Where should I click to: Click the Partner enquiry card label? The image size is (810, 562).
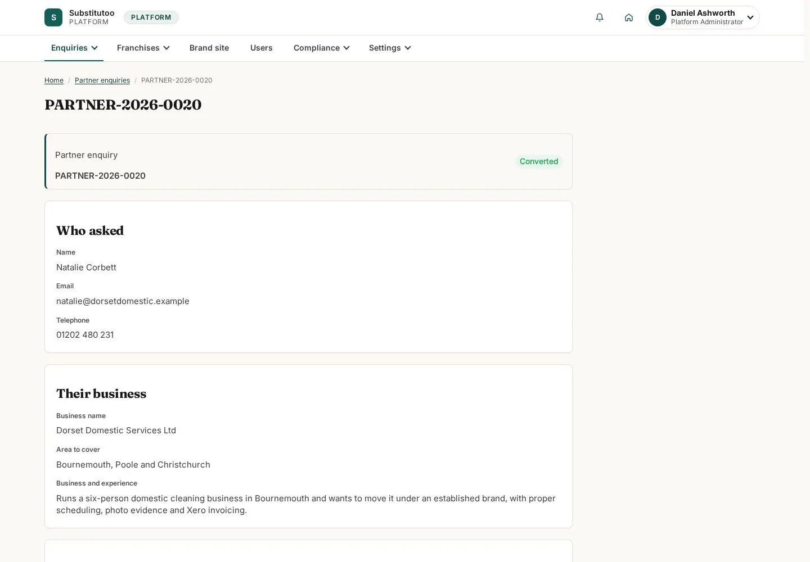87,155
